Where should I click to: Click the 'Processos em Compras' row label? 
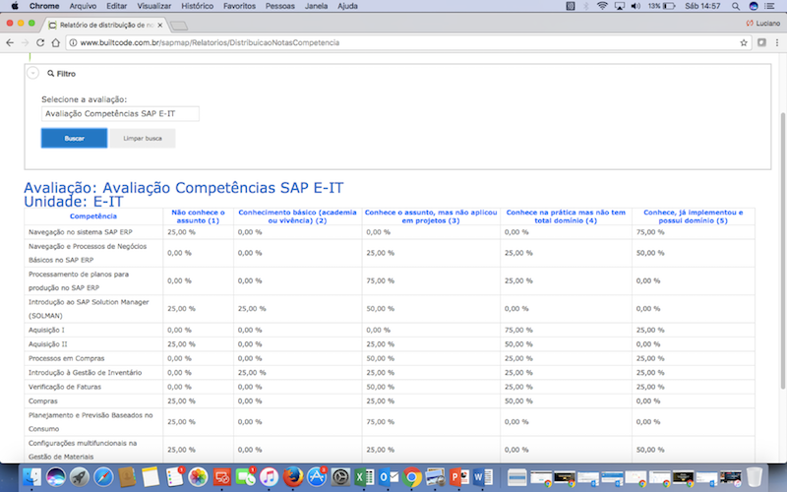pyautogui.click(x=66, y=358)
